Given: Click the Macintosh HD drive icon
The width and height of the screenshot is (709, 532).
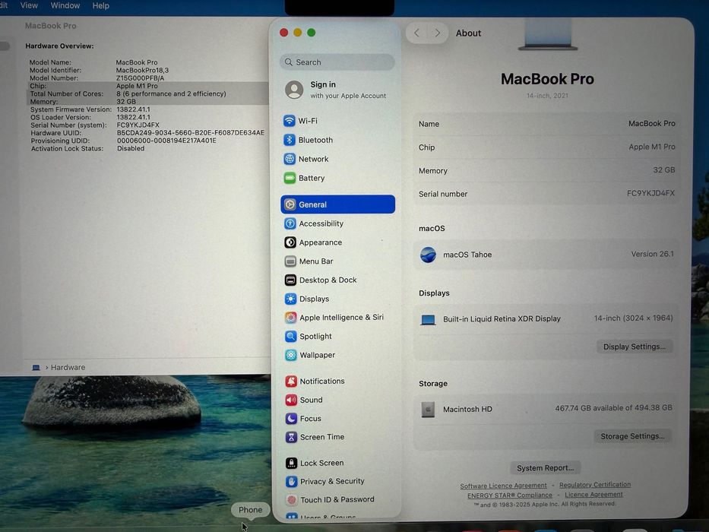Looking at the screenshot, I should pos(428,410).
